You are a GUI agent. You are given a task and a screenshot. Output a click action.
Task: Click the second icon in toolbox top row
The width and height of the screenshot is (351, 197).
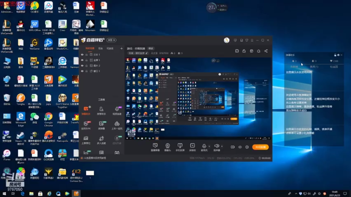point(101,110)
